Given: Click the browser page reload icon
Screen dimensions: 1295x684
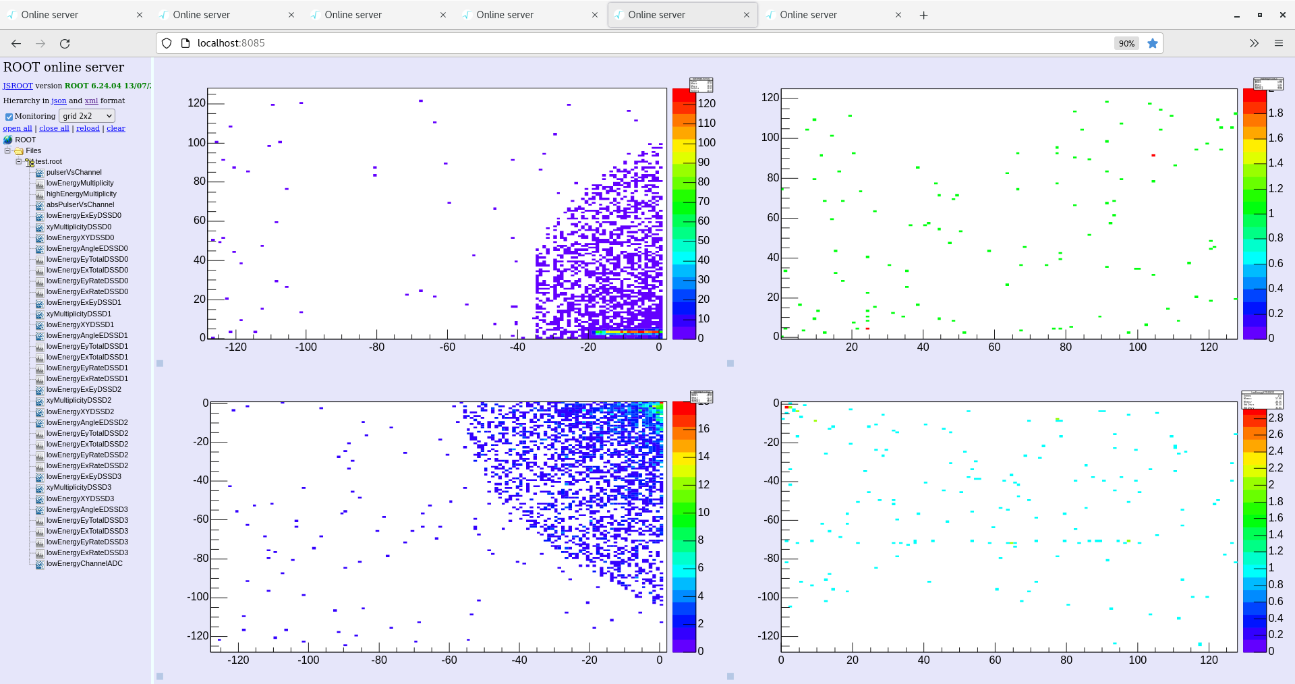Looking at the screenshot, I should click(x=65, y=43).
